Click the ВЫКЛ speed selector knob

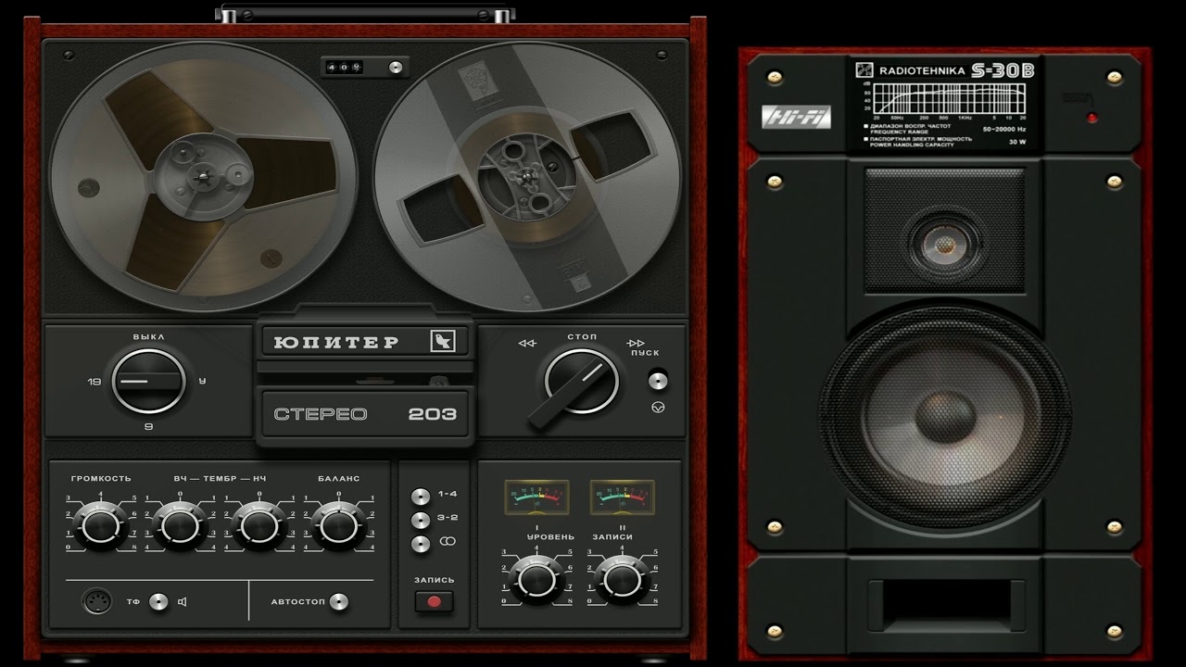click(x=148, y=382)
